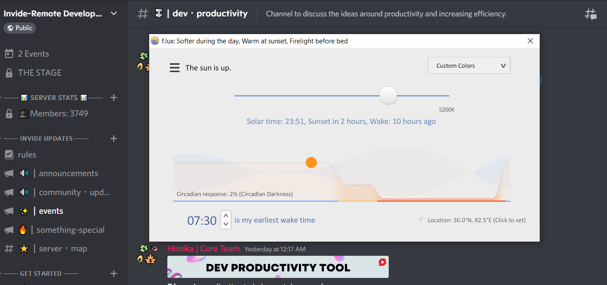Click the channel topic description text
Screen dimensions: 607x285
(x=386, y=14)
